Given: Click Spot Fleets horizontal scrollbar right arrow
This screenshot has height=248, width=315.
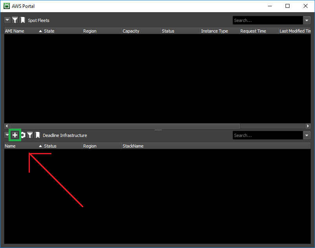Looking at the screenshot, I should [308, 126].
